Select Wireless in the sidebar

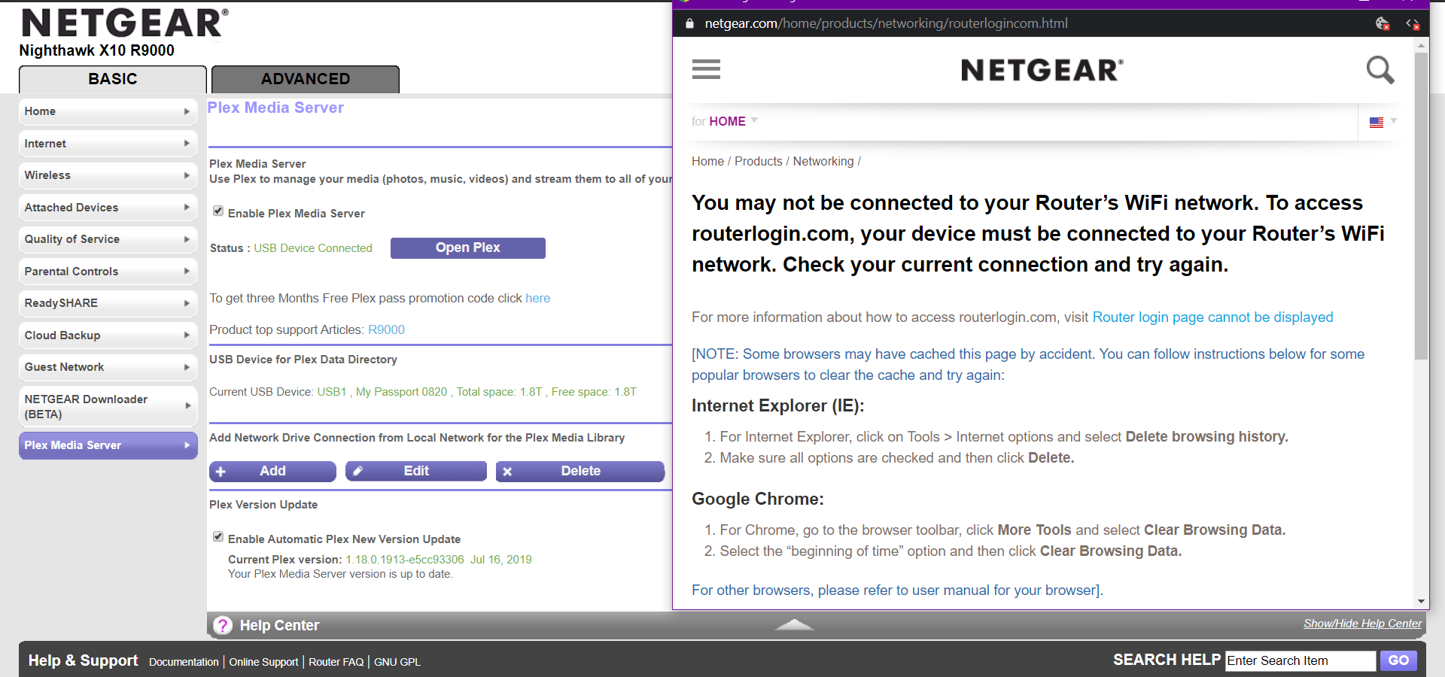[x=108, y=175]
